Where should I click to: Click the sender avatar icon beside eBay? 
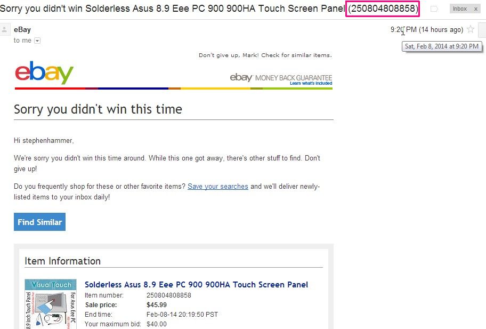[5, 30]
